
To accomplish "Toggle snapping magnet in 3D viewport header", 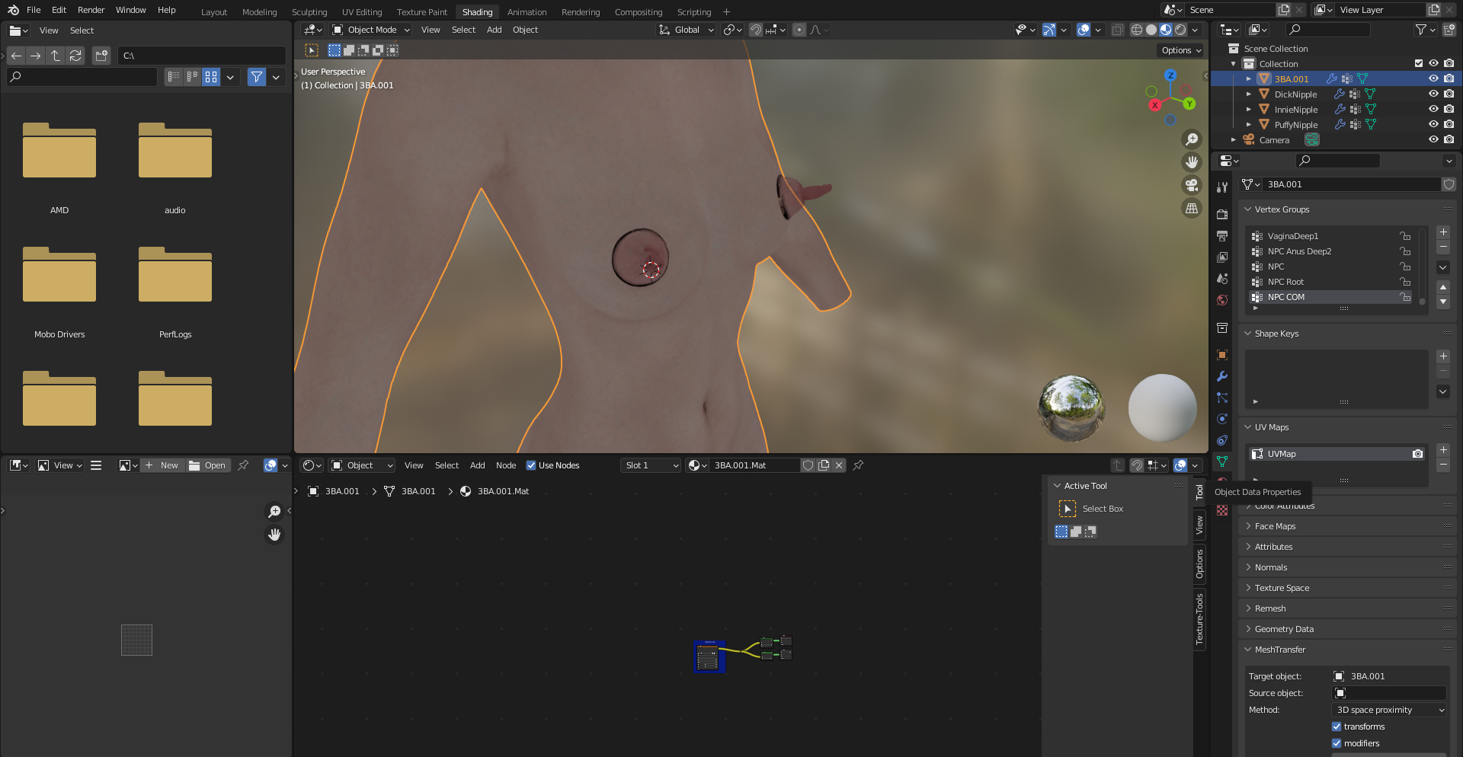I will click(x=756, y=30).
